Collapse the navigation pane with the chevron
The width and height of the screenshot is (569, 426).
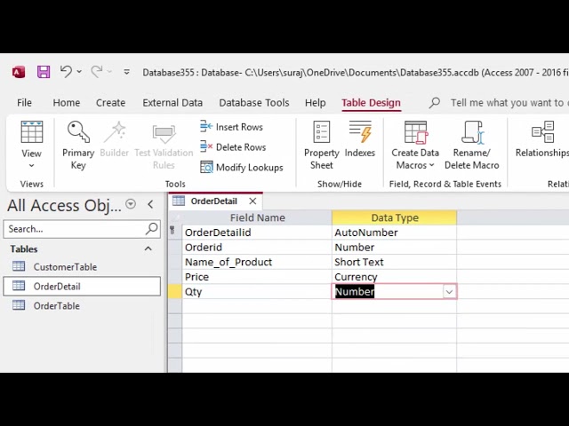(150, 204)
